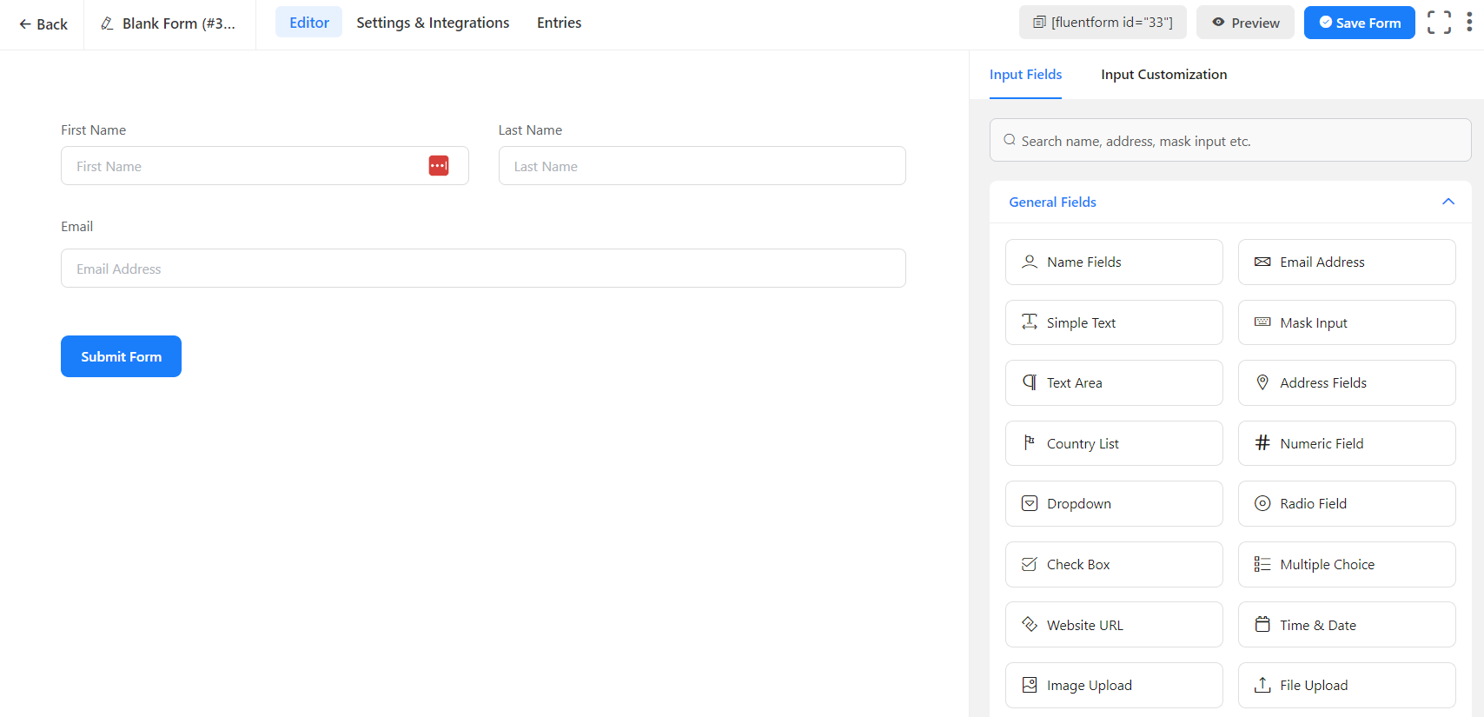Image resolution: width=1484 pixels, height=717 pixels.
Task: Click the field search input box
Action: tap(1230, 141)
